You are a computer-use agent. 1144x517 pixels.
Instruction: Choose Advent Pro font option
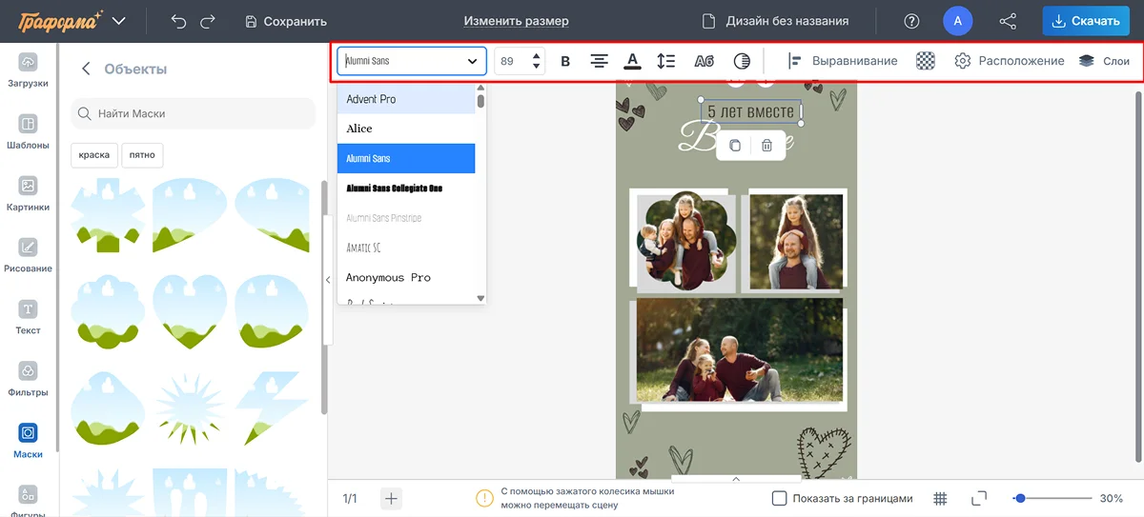[x=371, y=99]
